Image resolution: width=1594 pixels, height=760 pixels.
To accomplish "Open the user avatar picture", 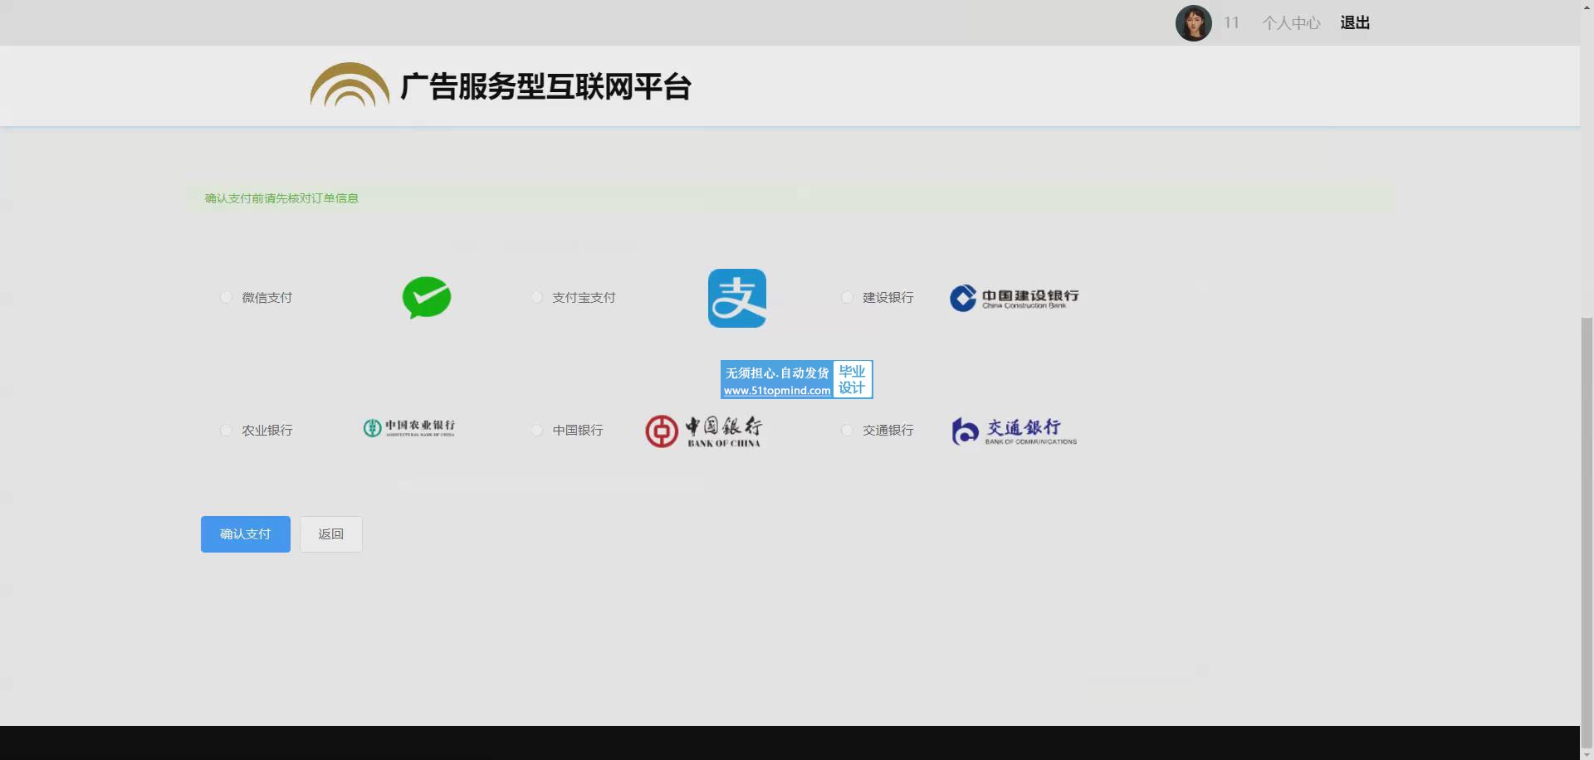I will [x=1194, y=23].
